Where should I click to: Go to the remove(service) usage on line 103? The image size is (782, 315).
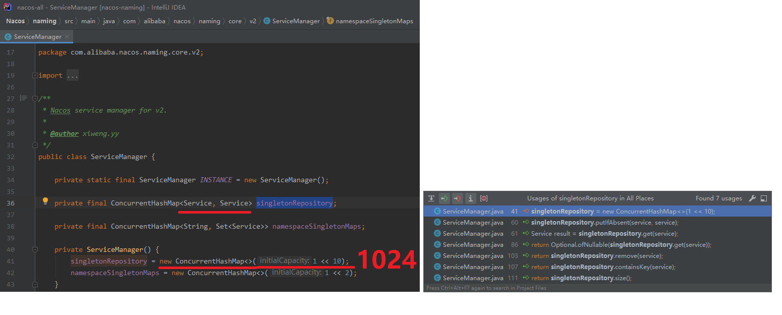pyautogui.click(x=597, y=256)
